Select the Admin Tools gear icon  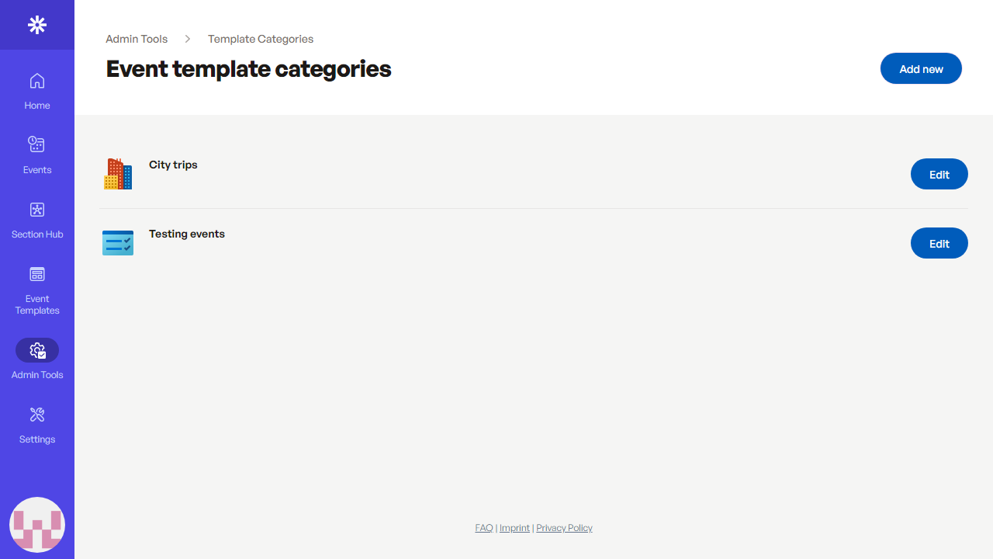click(x=37, y=351)
